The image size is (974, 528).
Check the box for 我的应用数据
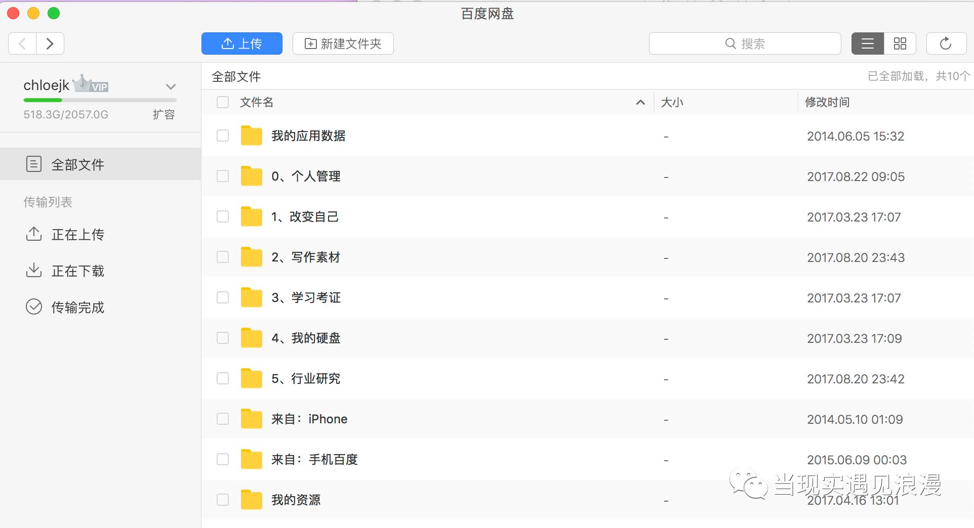(223, 136)
